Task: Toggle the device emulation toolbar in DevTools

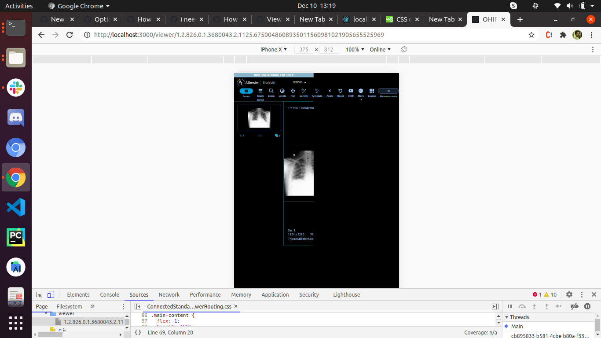Action: pyautogui.click(x=51, y=294)
